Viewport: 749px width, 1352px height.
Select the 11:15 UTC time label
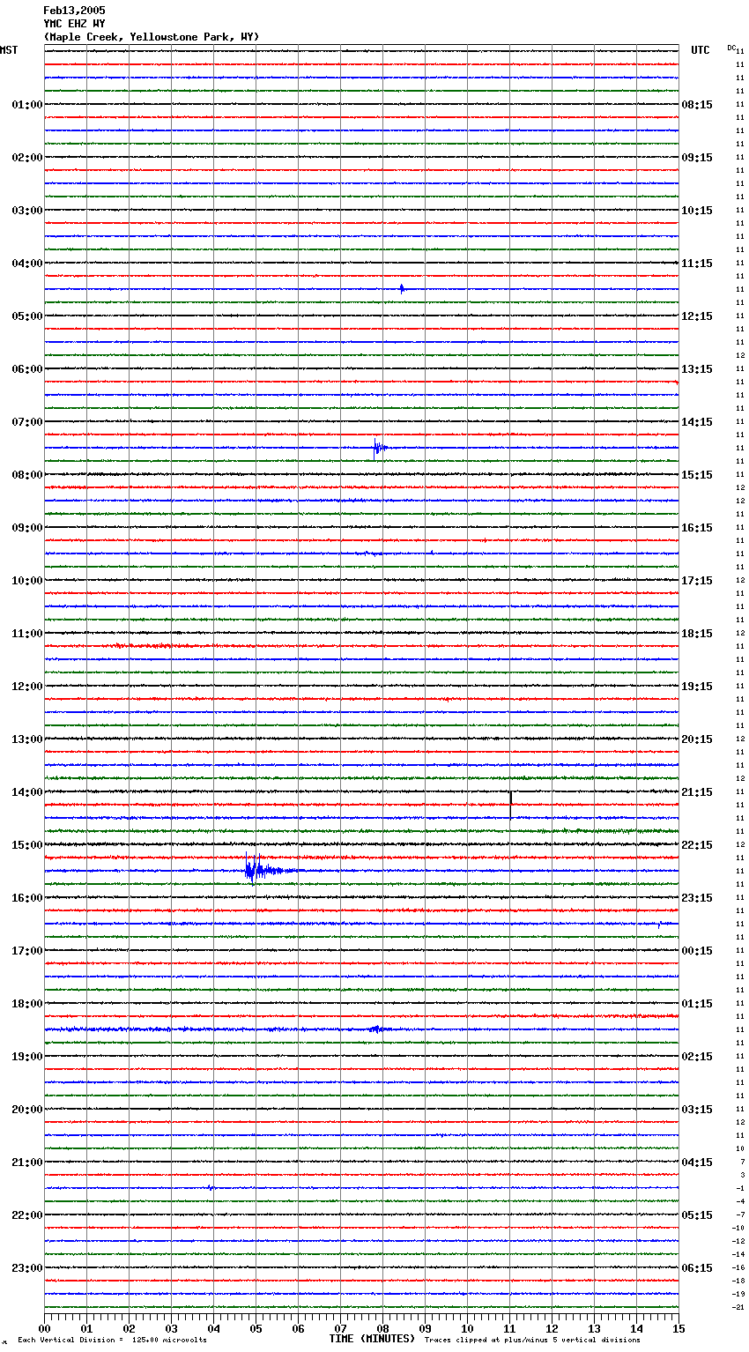coord(697,264)
